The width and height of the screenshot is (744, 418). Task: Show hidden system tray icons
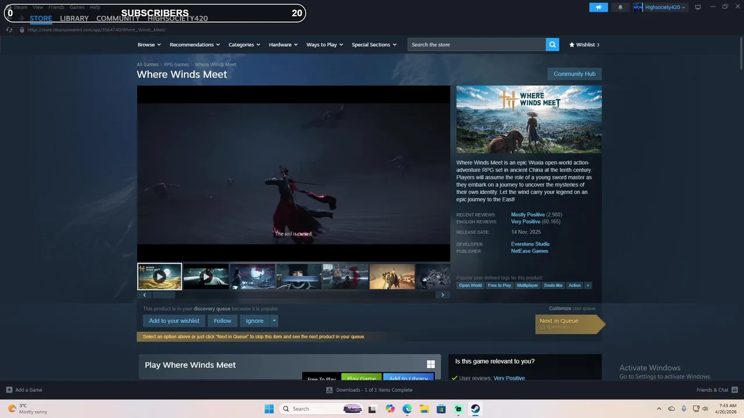(x=659, y=409)
